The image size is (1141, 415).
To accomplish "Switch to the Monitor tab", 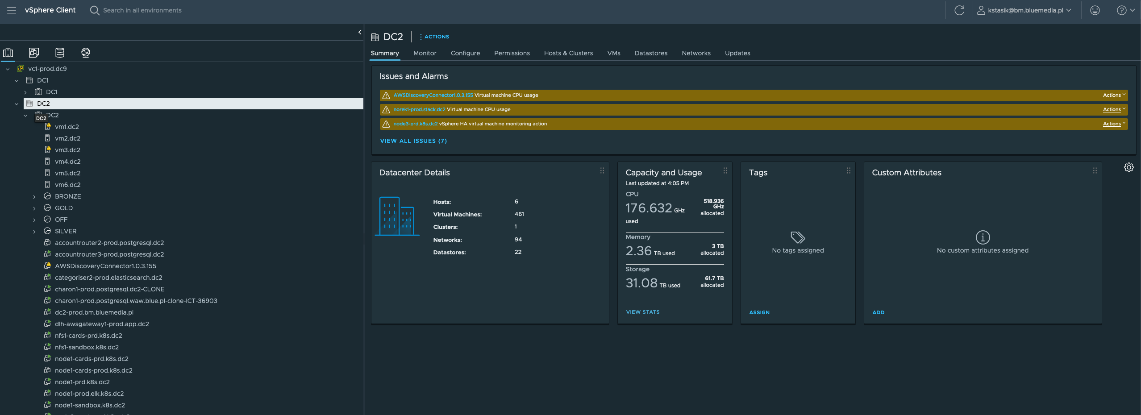I will [x=425, y=53].
